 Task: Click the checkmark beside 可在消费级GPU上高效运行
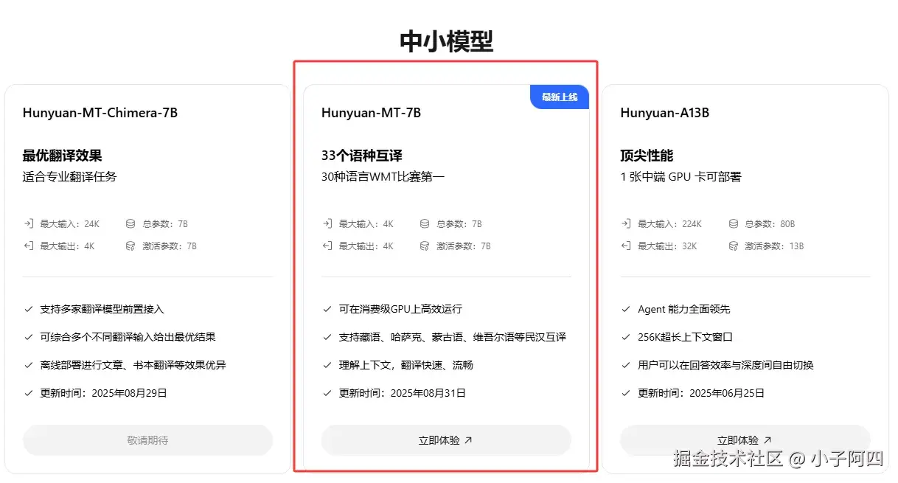click(327, 309)
